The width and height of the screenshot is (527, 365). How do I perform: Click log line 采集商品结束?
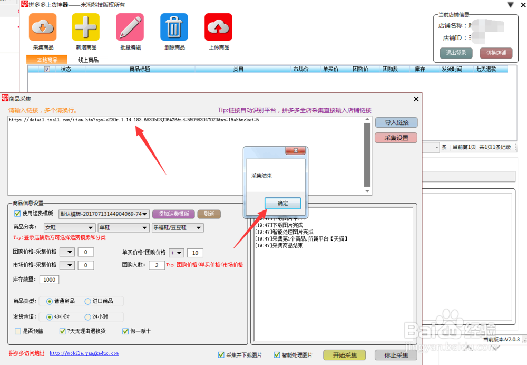279,246
